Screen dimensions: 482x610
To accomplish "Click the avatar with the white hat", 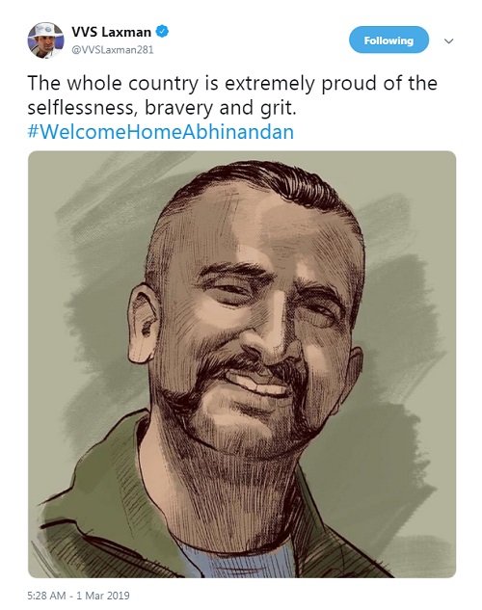I will [x=45, y=40].
